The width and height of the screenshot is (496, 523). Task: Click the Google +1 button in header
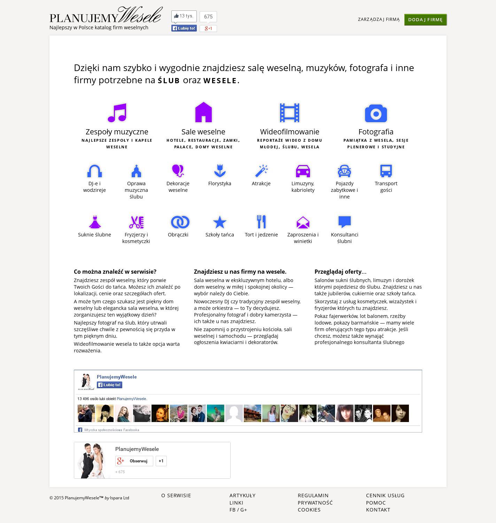point(208,29)
